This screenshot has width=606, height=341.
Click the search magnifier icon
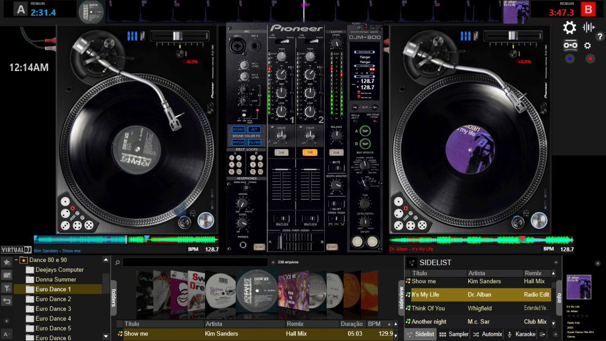click(117, 262)
